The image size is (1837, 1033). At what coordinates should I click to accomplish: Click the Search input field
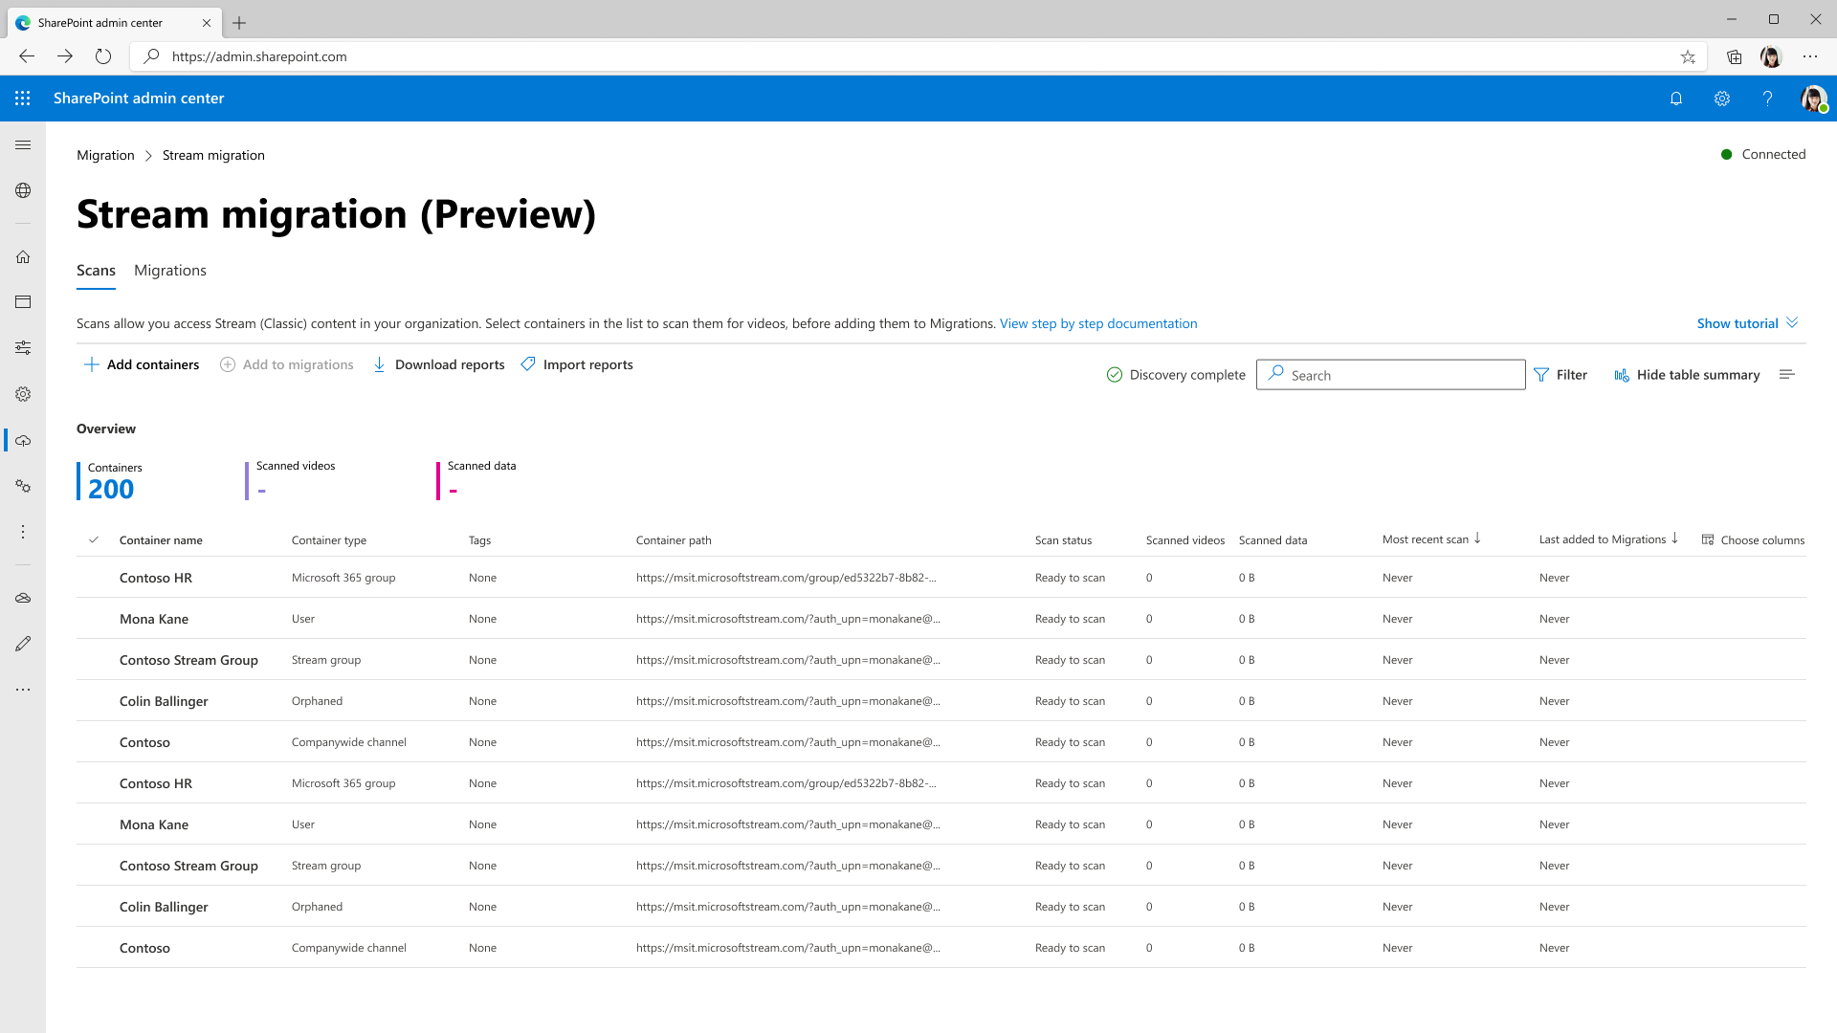1390,375
